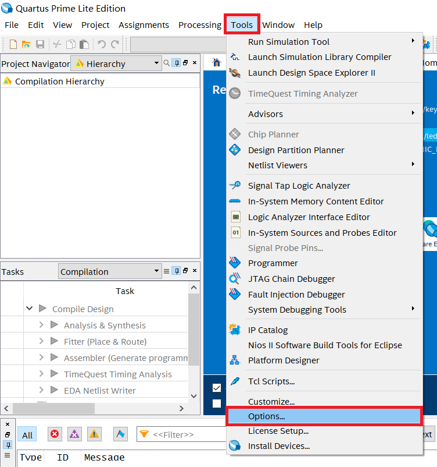Open the Hierarchy dropdown in Project Navigator

click(116, 63)
